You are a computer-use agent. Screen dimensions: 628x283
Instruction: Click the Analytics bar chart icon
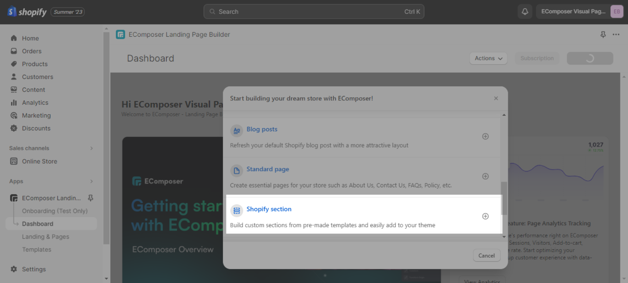tap(14, 103)
